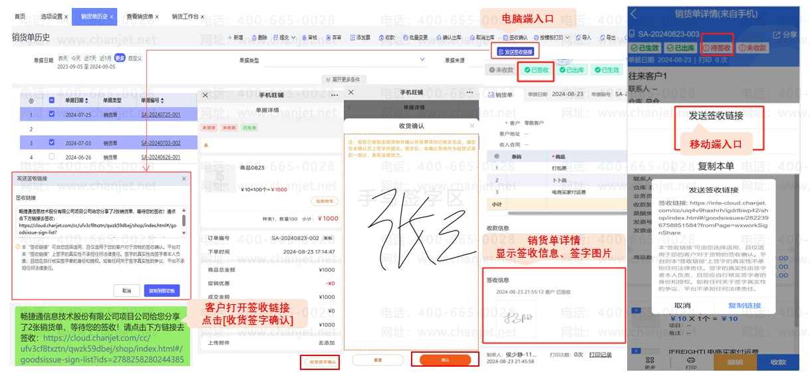Click the 弃审 un-approve toolbar icon
Viewport: 810px width, 372px height.
[329, 38]
